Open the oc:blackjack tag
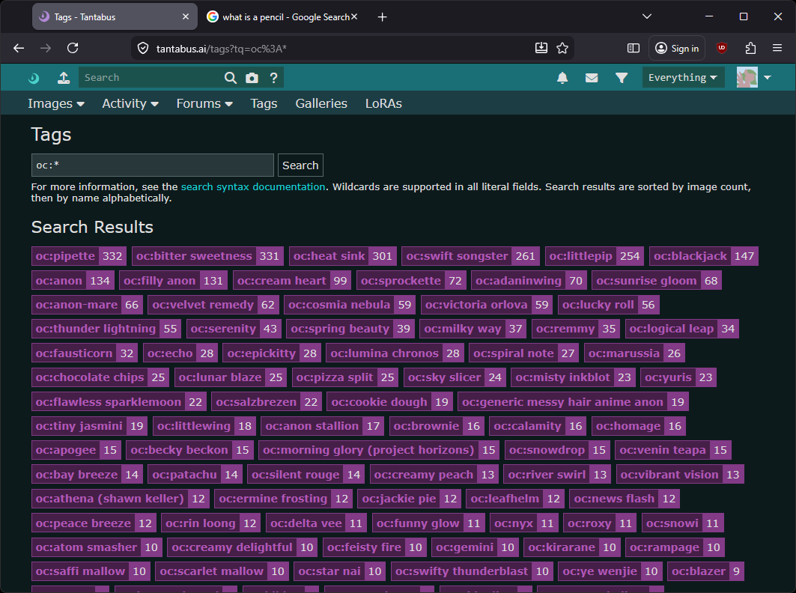Screen dimensions: 796x593 click(x=704, y=256)
